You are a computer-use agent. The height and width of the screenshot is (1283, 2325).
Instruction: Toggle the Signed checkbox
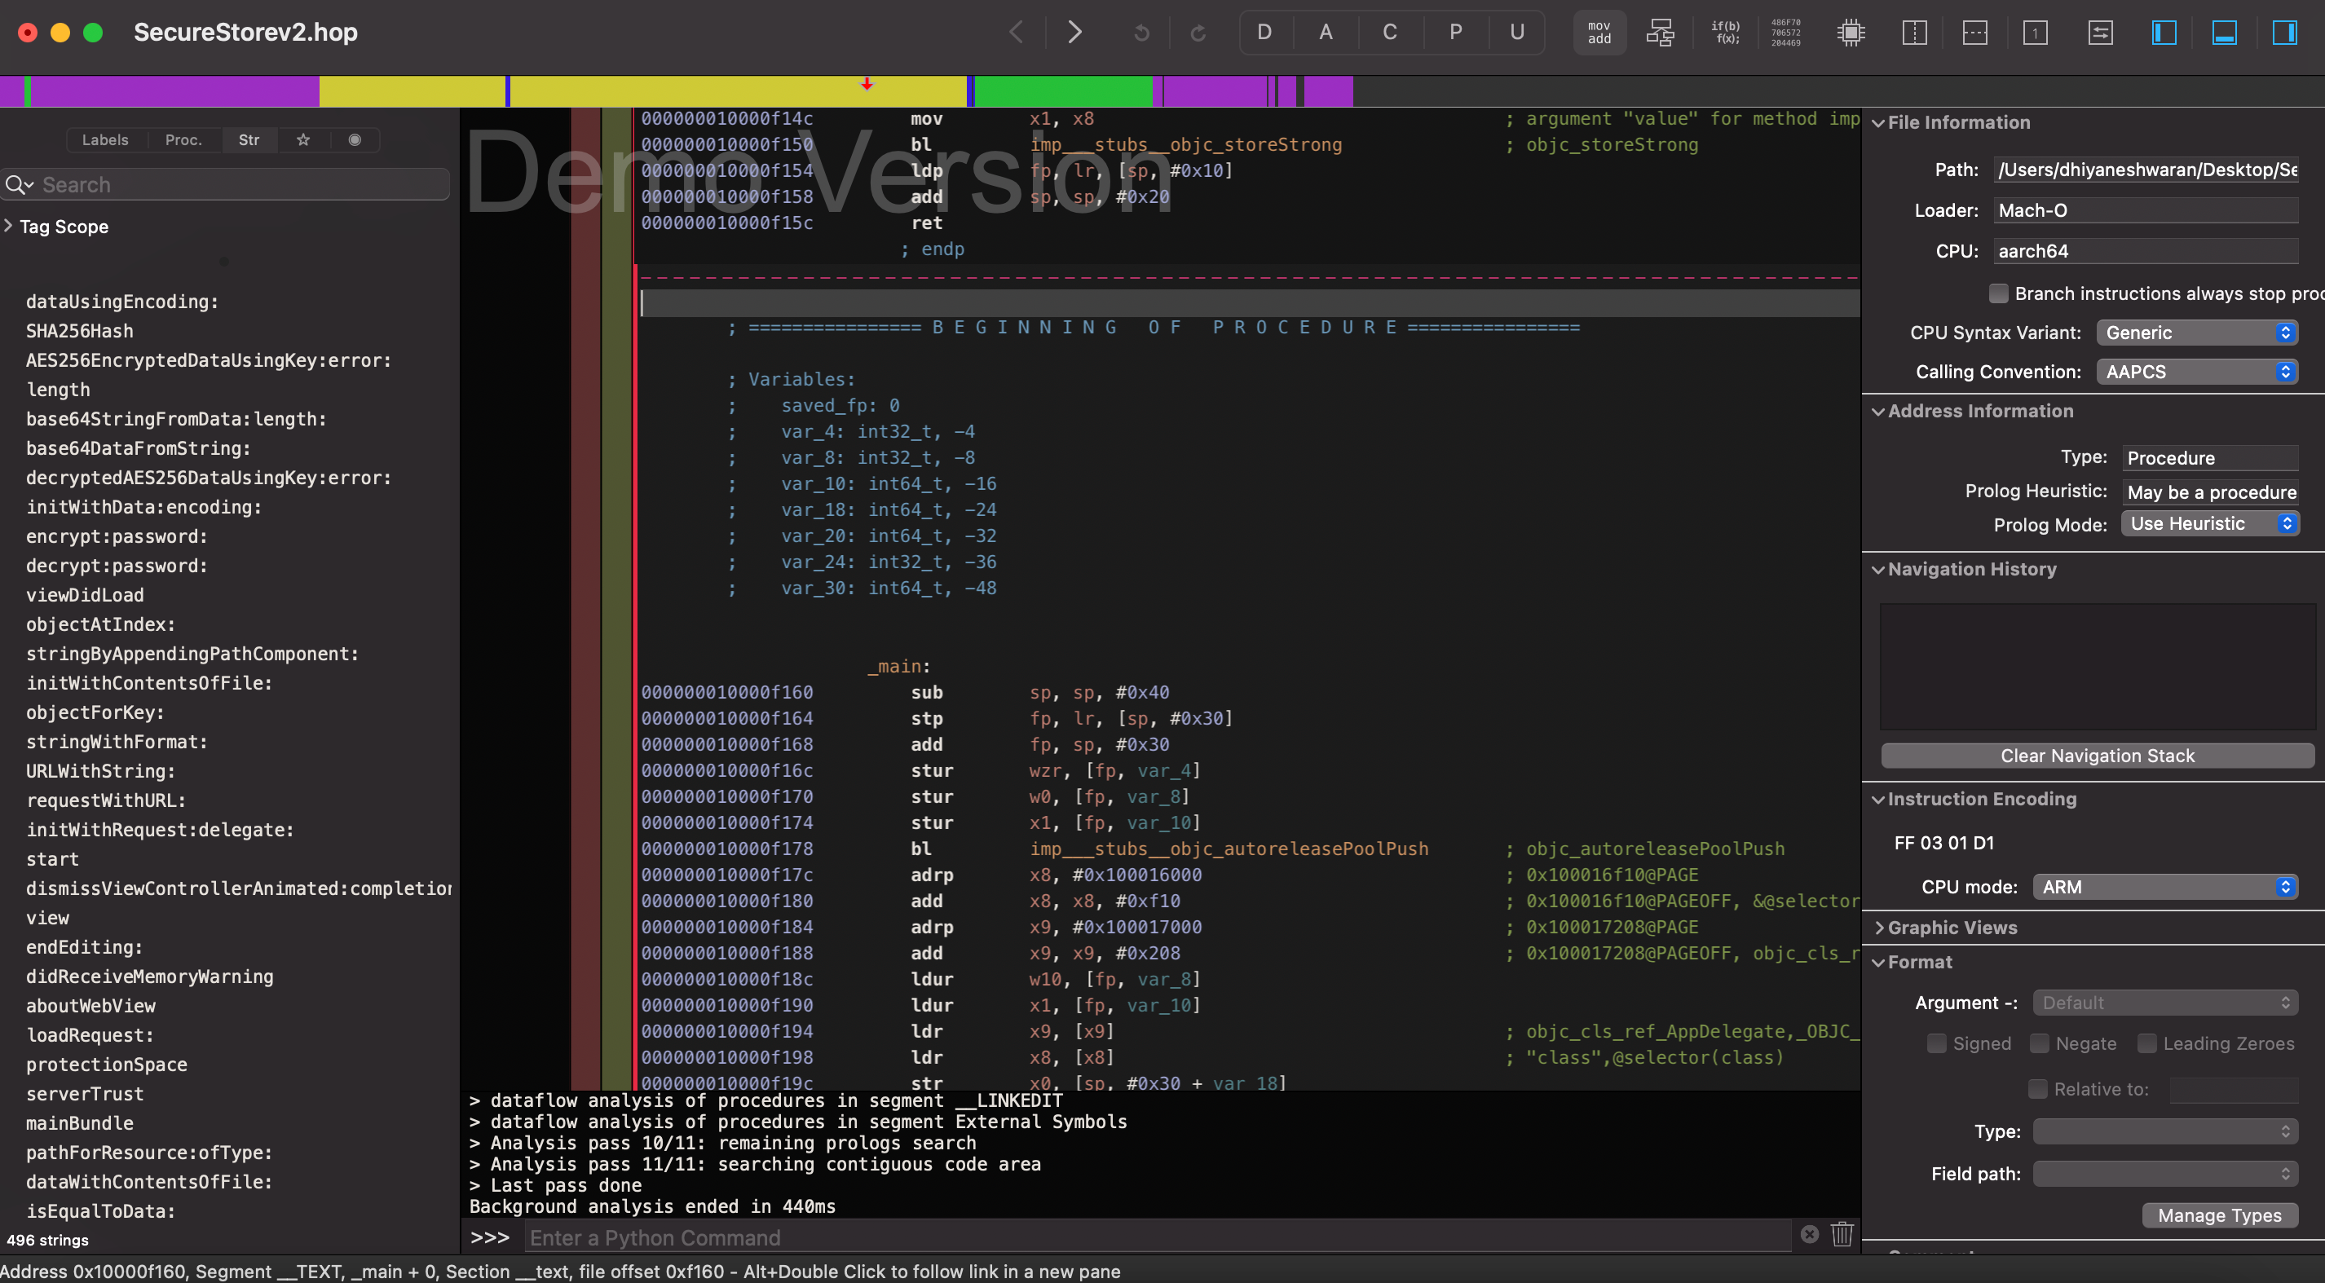pos(1936,1044)
